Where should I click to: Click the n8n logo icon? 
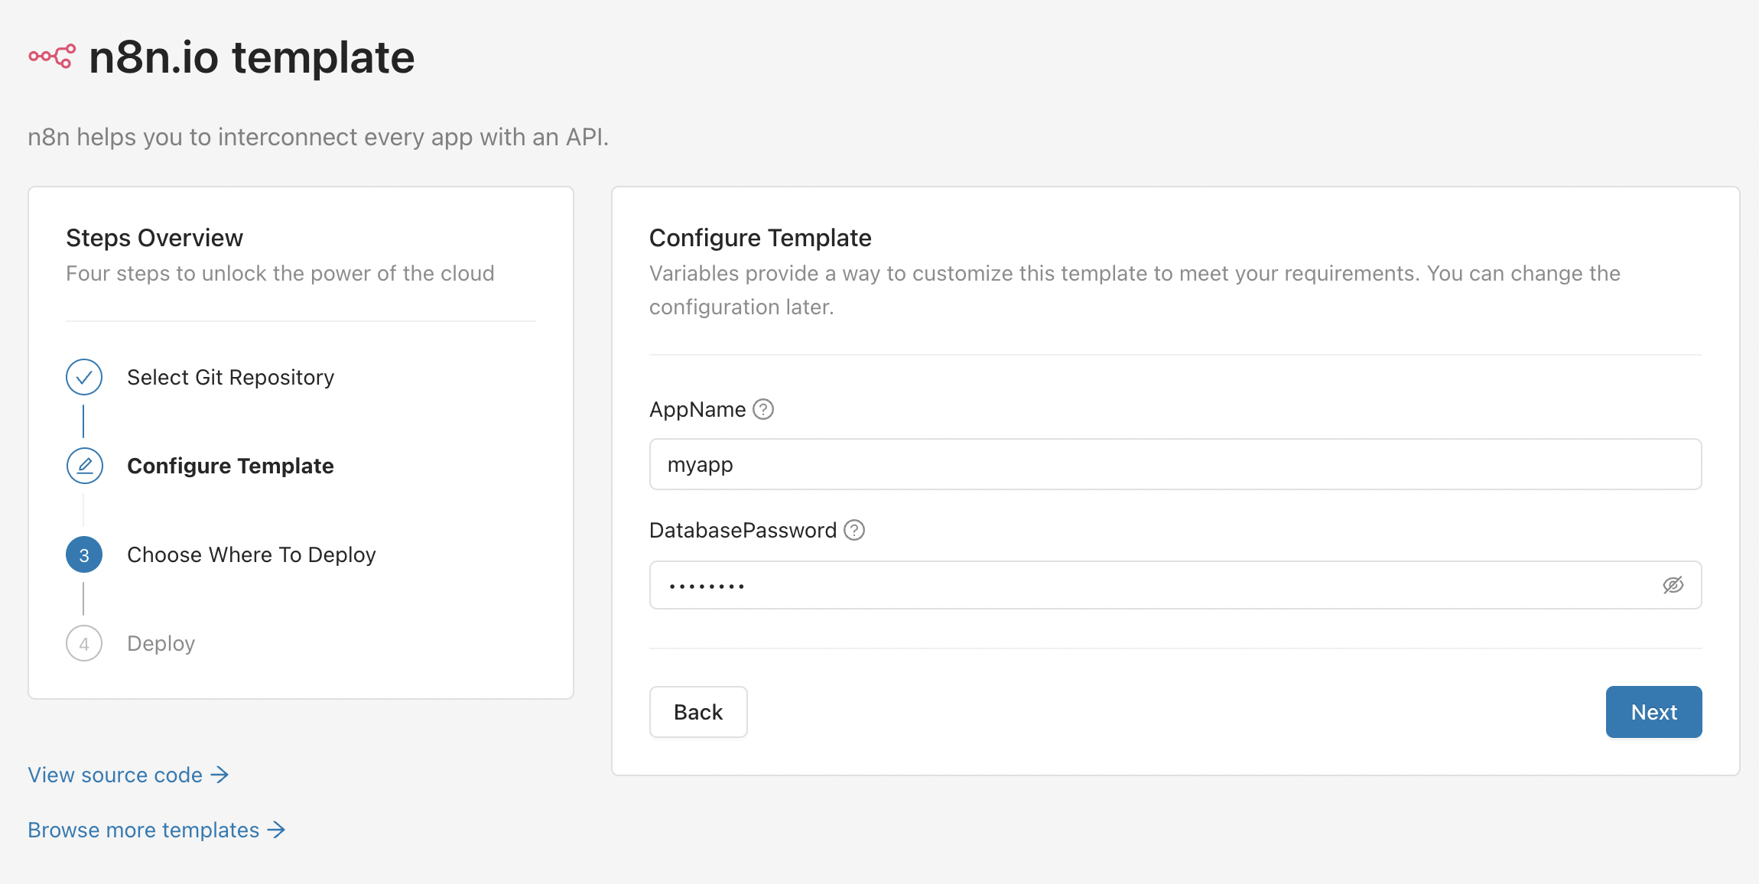click(52, 57)
